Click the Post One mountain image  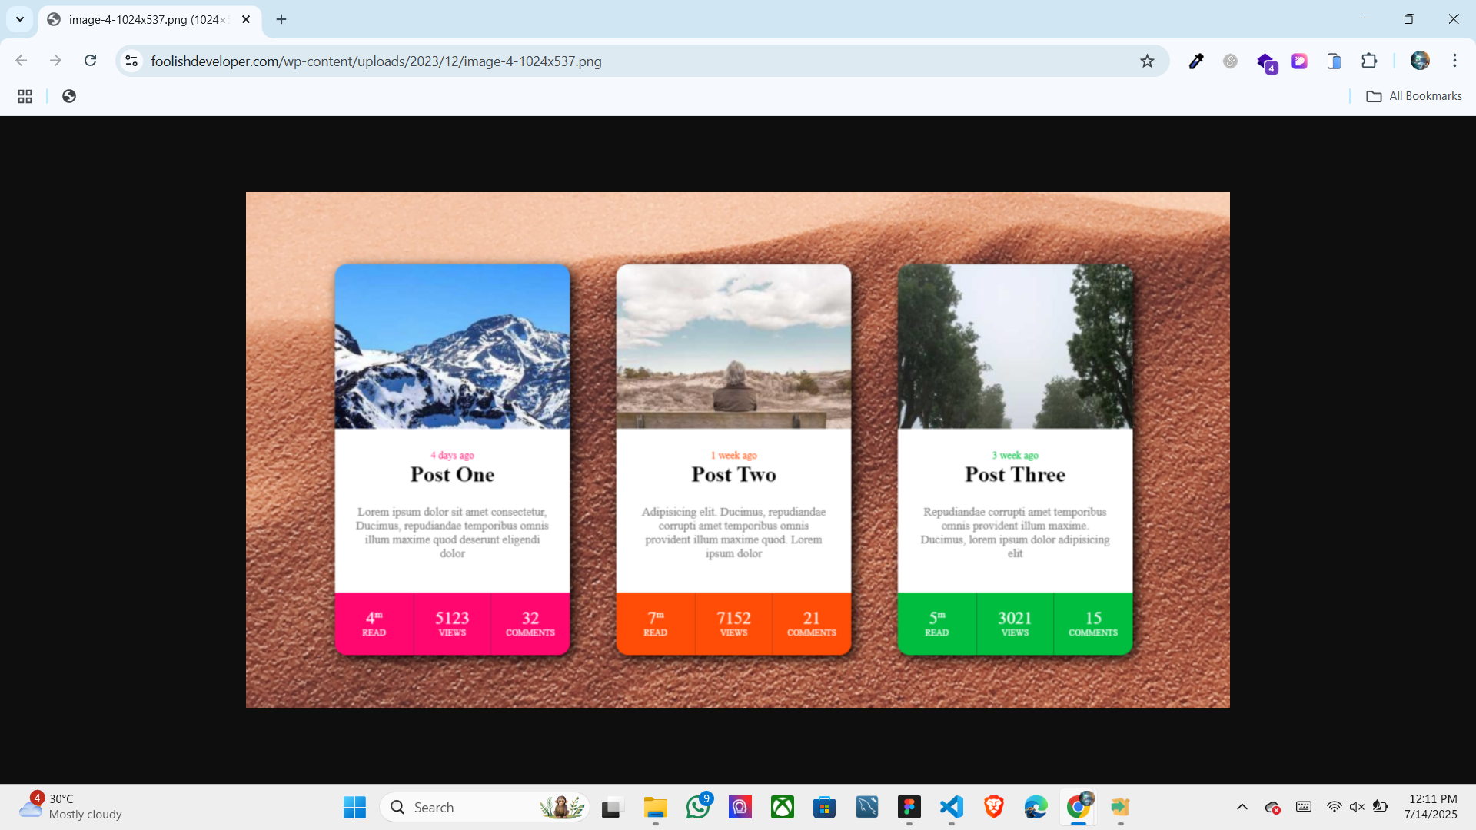tap(452, 347)
